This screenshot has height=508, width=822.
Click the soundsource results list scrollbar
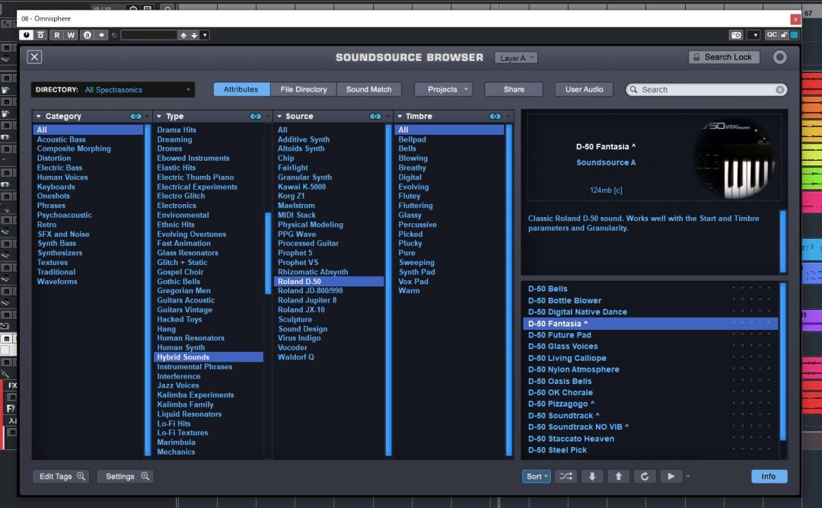[x=782, y=362]
